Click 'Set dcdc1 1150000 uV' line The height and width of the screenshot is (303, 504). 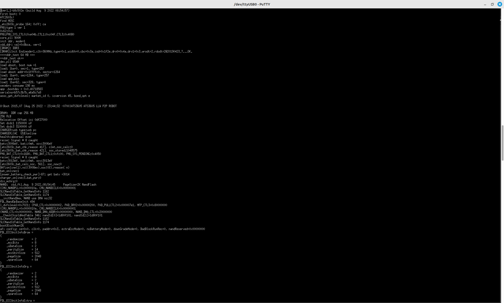coord(16,123)
